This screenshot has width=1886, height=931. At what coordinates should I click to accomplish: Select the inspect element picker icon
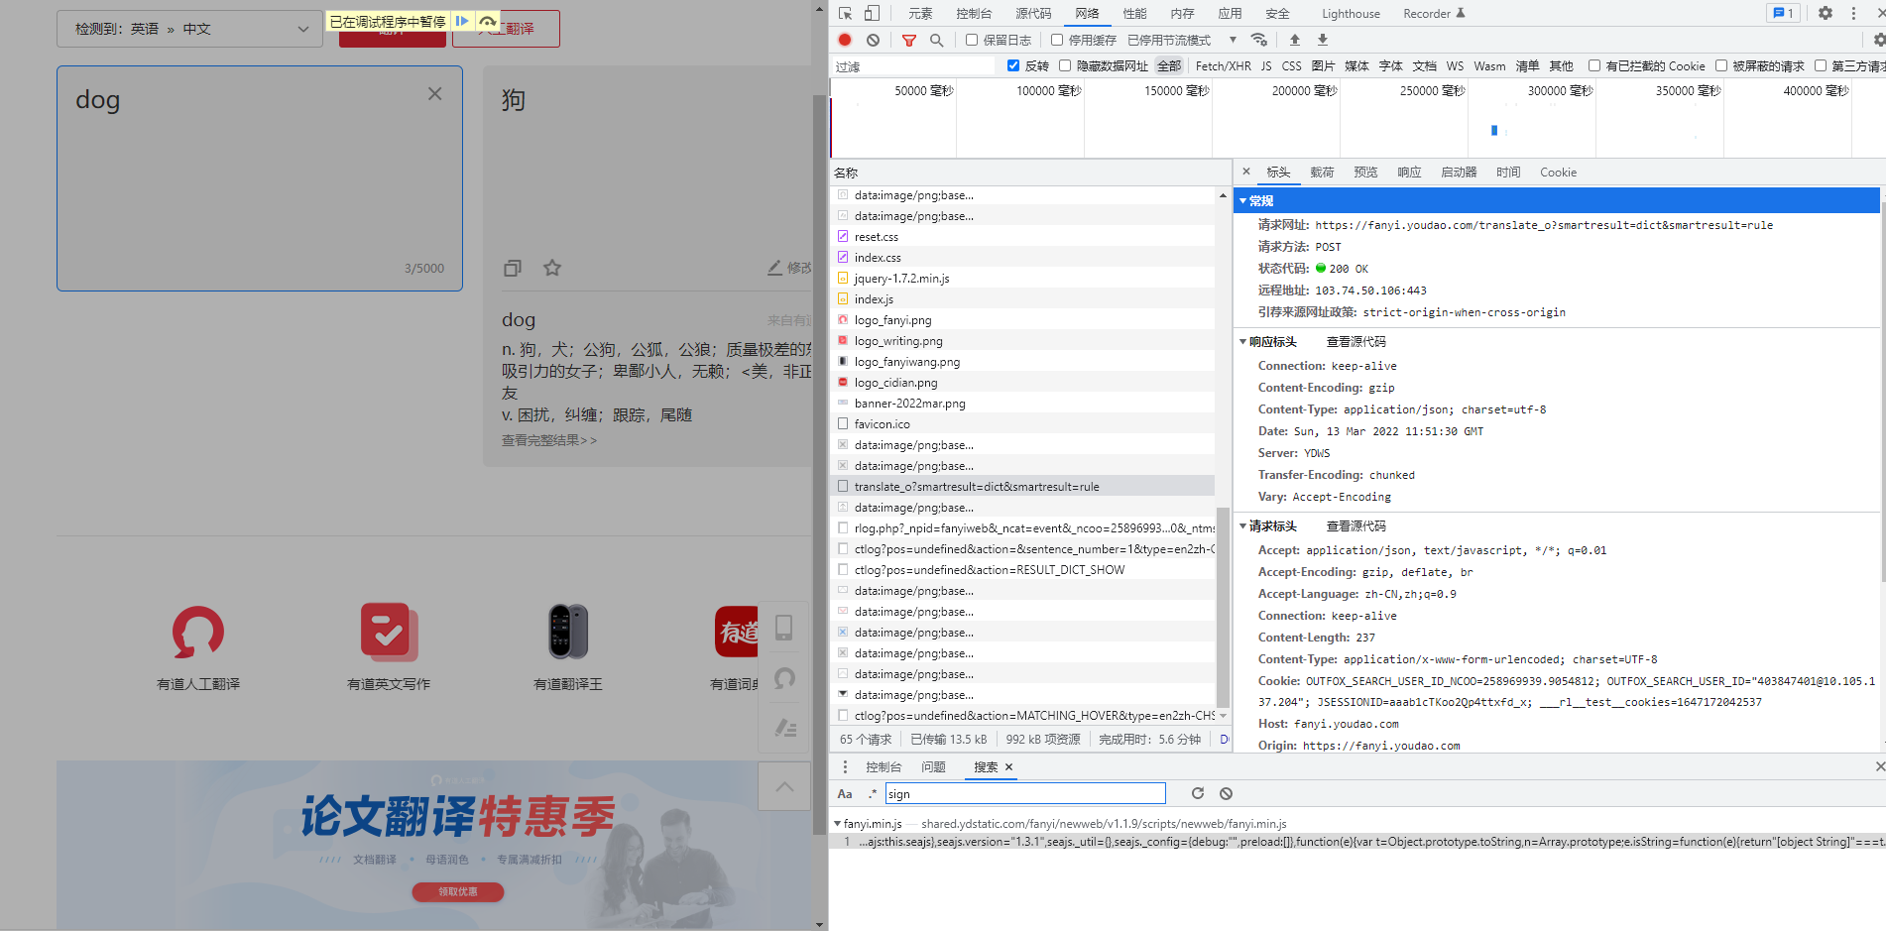(845, 13)
